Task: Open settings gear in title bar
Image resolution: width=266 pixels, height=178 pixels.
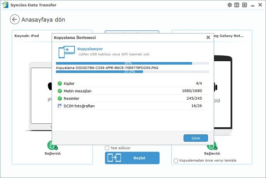Action: click(x=230, y=5)
